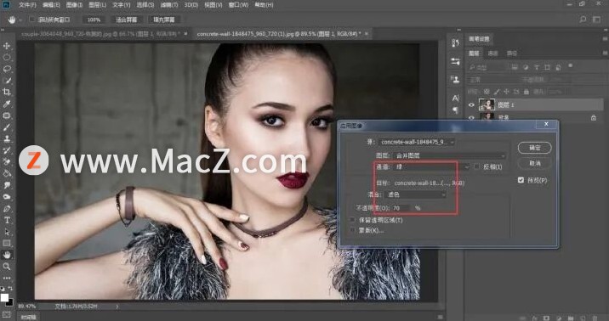
Task: Select the Path Selection arrow tool
Action: 7,232
